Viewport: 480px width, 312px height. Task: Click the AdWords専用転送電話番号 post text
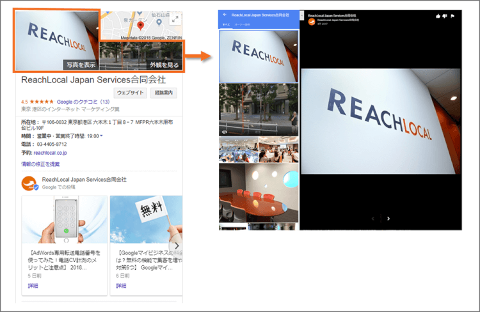(63, 260)
